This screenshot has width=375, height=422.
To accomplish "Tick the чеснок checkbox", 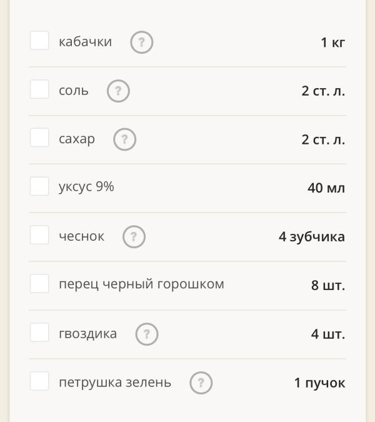I will [39, 235].
